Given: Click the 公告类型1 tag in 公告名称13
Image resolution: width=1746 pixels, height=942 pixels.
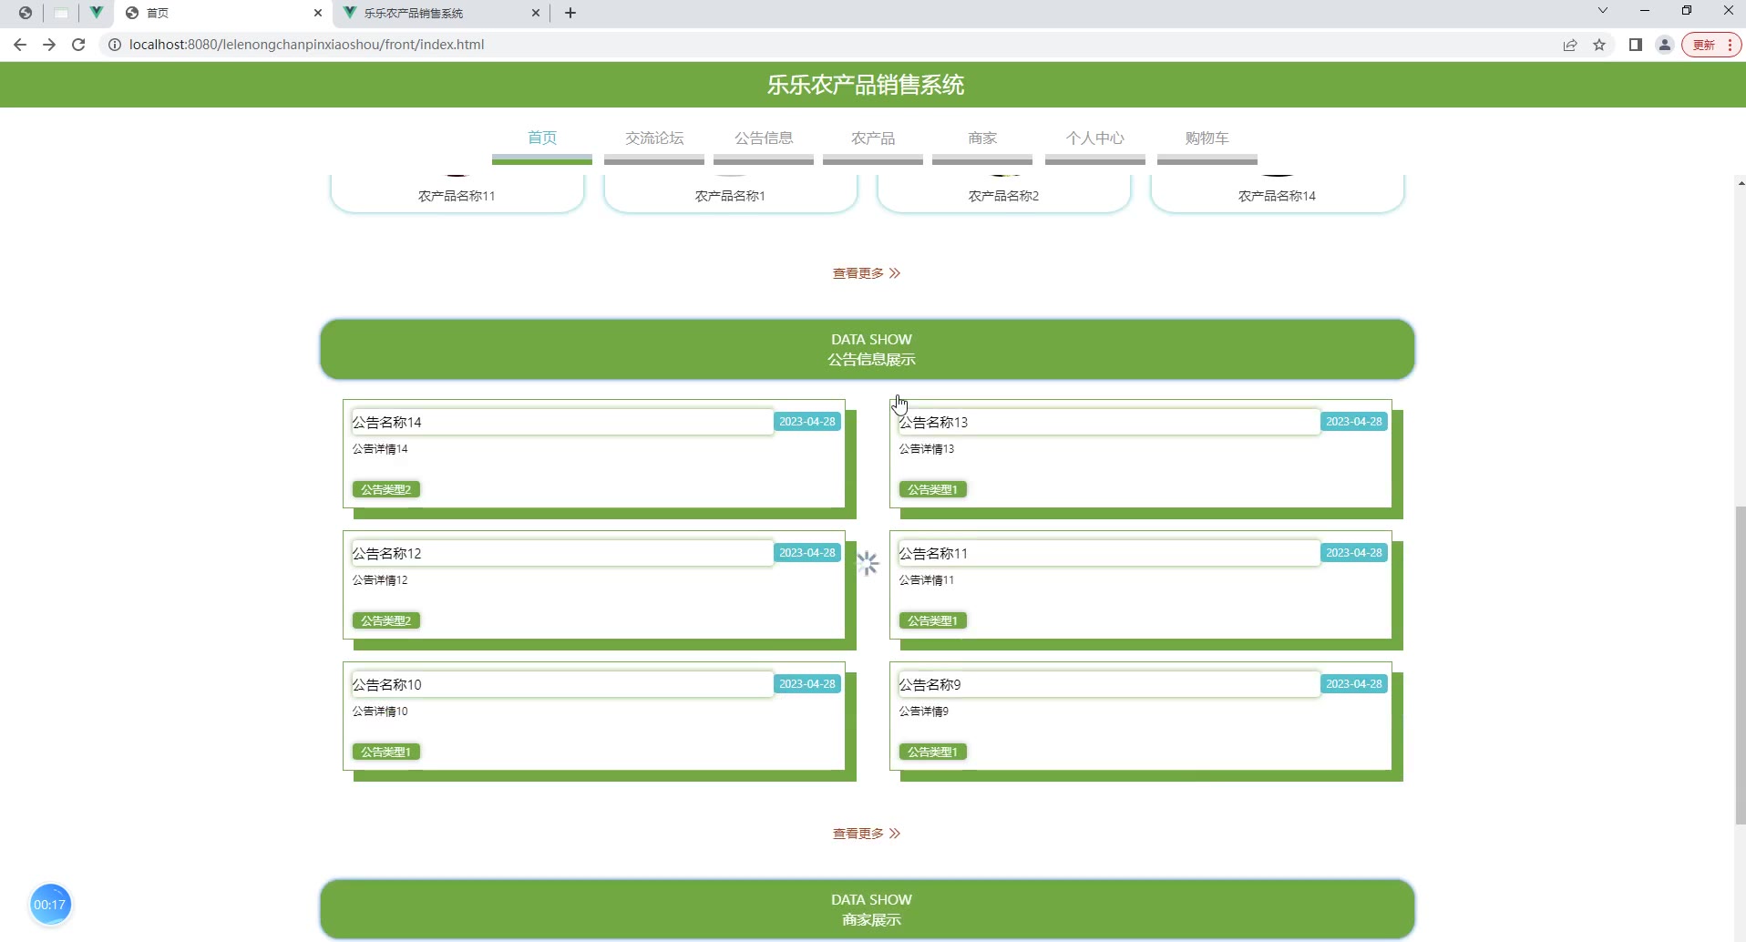Looking at the screenshot, I should pos(933,489).
